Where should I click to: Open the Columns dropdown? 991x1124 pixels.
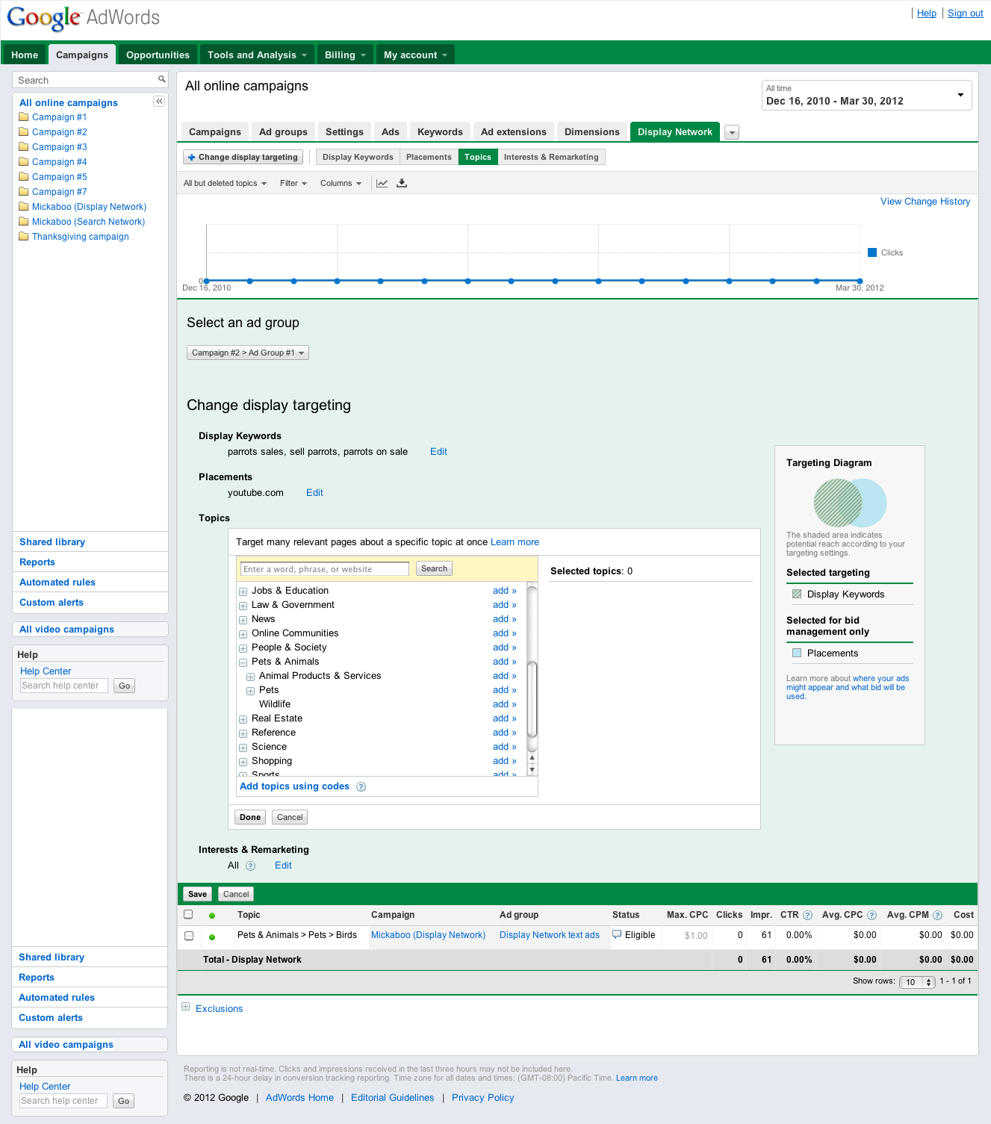pyautogui.click(x=341, y=184)
